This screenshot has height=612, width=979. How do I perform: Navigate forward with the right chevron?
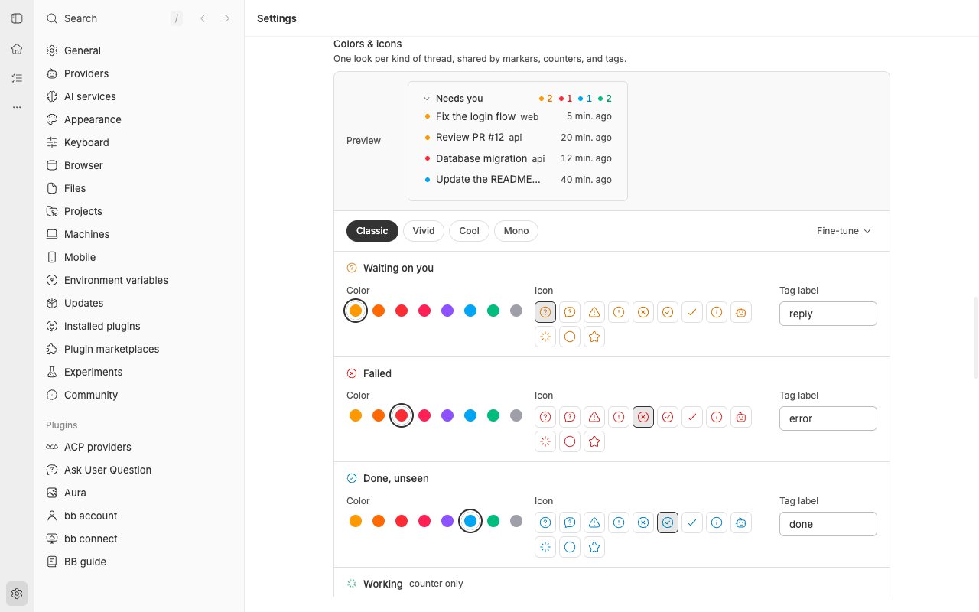click(227, 18)
